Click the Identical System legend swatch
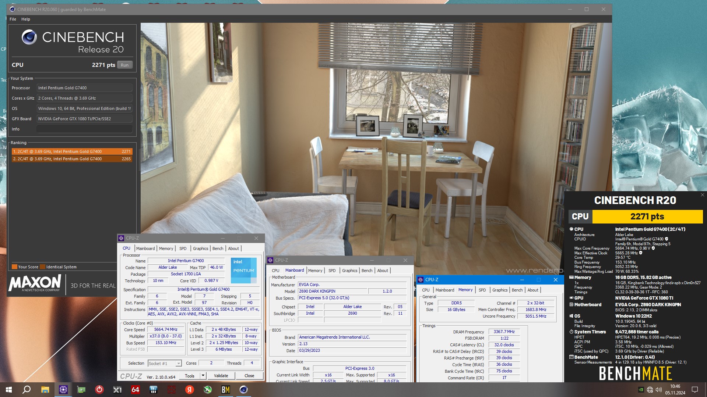The image size is (707, 397). tap(42, 267)
